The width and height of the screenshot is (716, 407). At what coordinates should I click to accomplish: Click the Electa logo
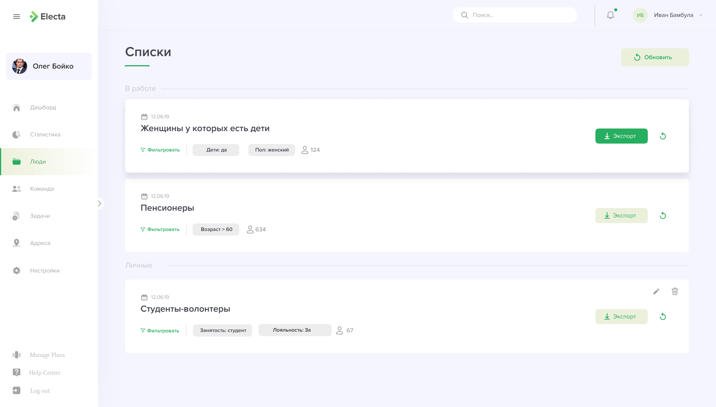point(48,17)
